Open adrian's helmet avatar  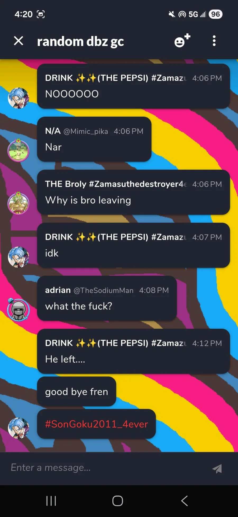18,310
